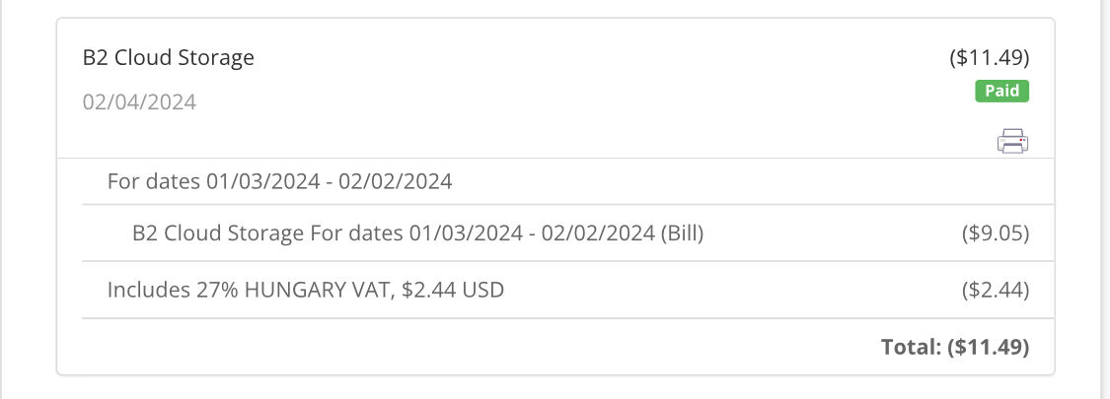Viewport: 1110px width, 399px height.
Task: Select 'Cloud' word in the invoice title
Action: click(139, 57)
